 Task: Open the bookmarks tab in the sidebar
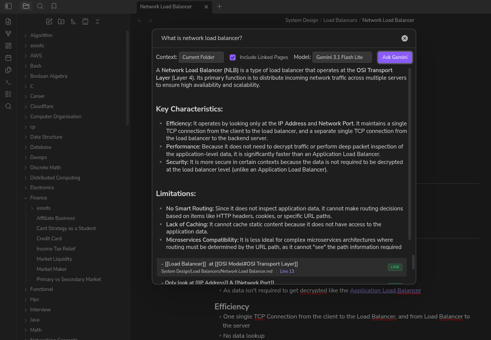[x=54, y=6]
